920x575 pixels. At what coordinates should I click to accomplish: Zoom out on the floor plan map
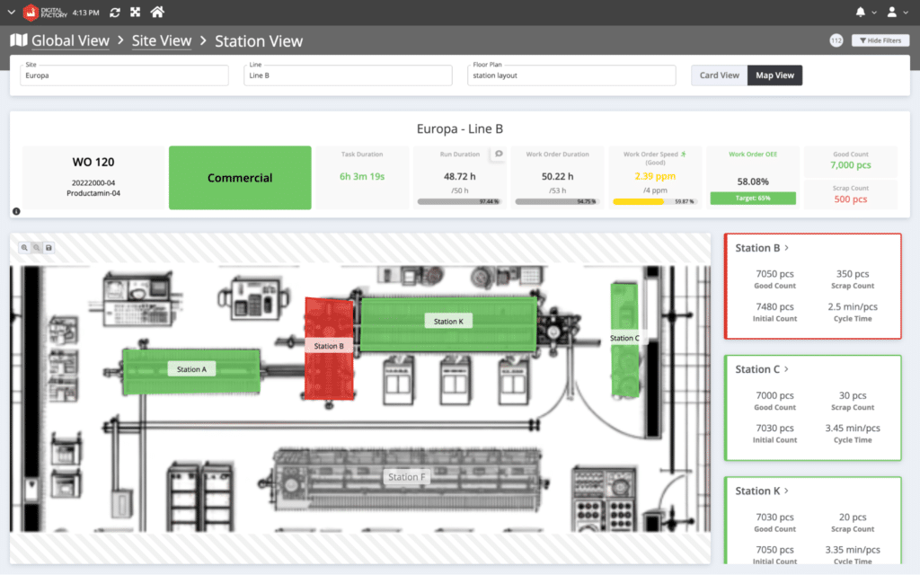[x=36, y=248]
